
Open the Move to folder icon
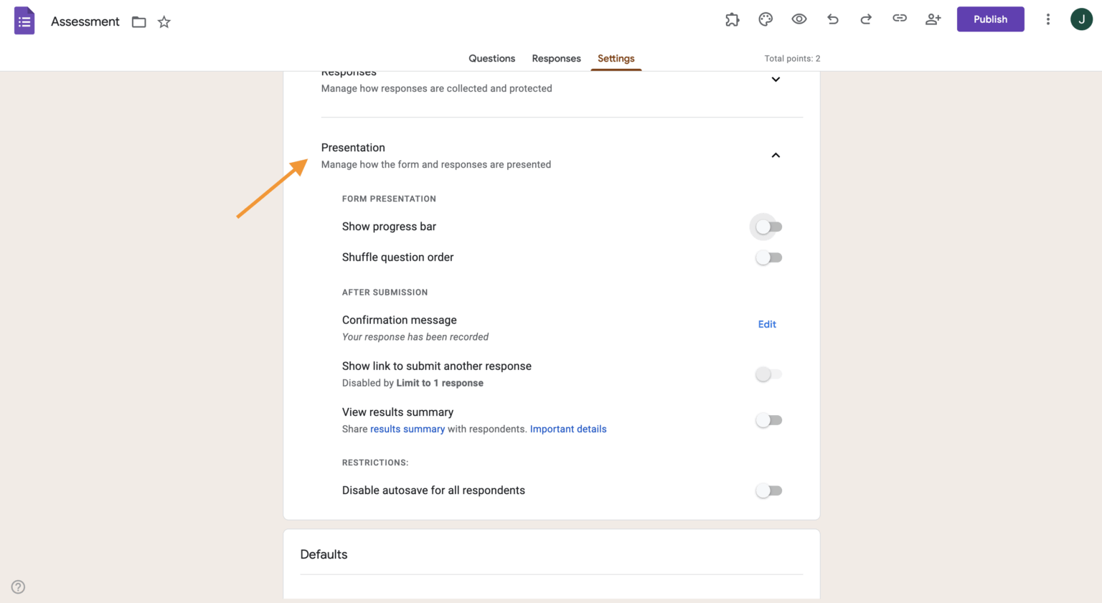[x=138, y=22]
